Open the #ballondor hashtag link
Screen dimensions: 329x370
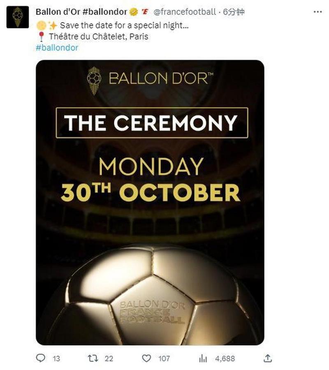(57, 48)
